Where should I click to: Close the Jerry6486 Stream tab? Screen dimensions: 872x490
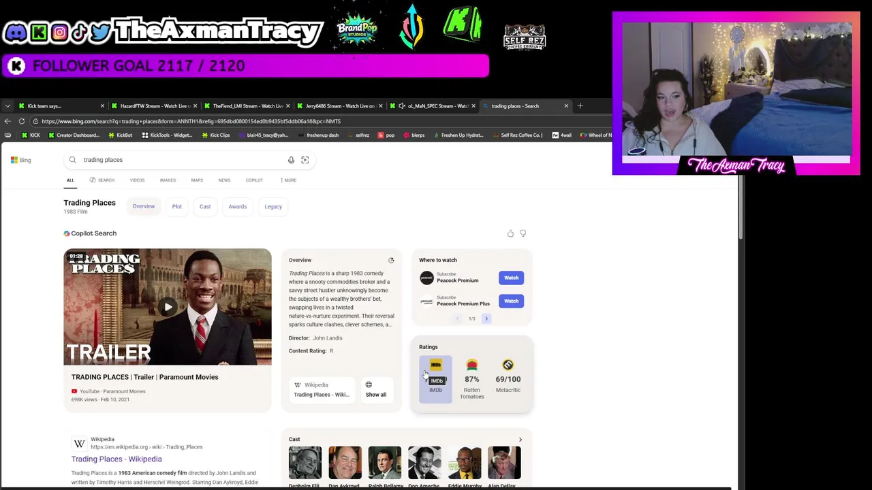click(x=380, y=105)
